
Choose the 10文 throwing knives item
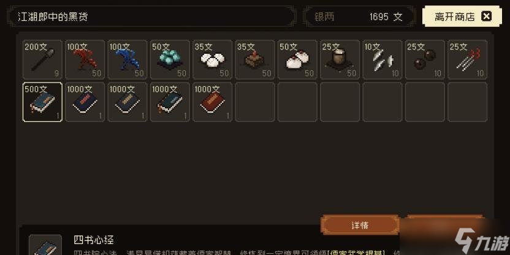[x=382, y=60]
